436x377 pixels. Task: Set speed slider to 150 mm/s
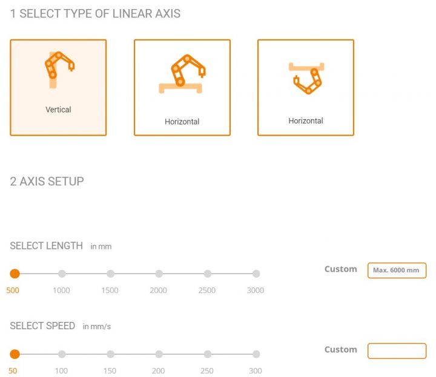point(110,354)
